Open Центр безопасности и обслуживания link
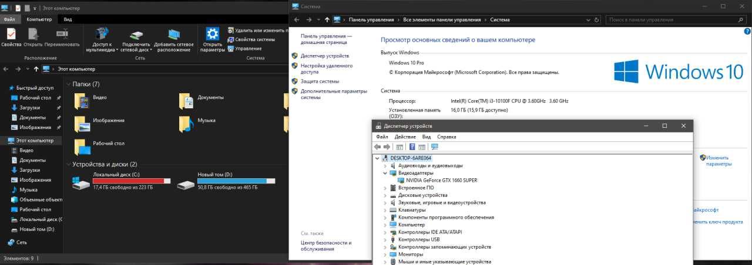Viewport: 752px width, 265px height. [326, 246]
